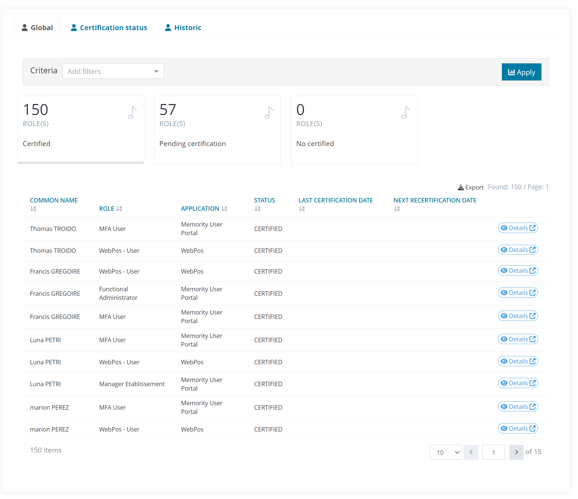
Task: Select the Pending certification card
Action: [217, 130]
